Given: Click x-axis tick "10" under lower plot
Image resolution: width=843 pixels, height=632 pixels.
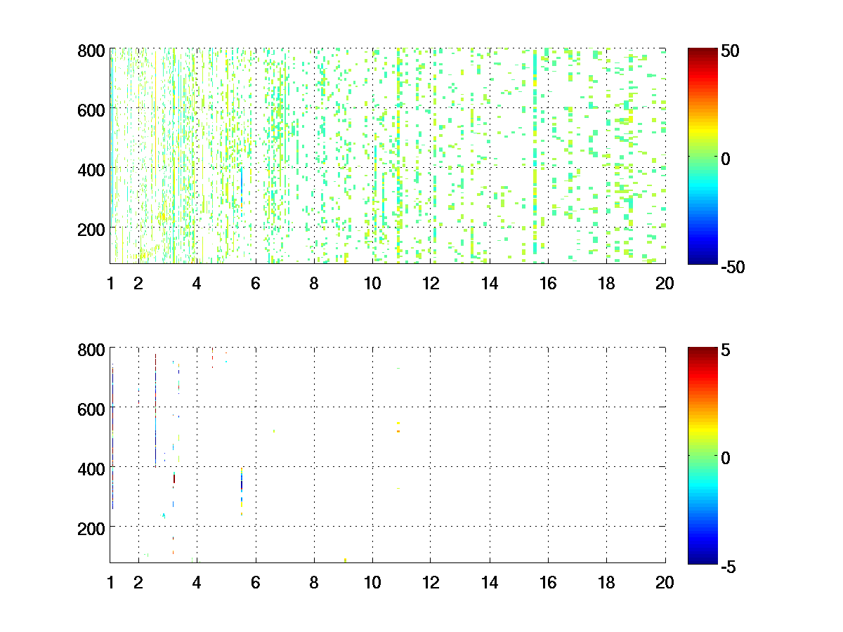Looking at the screenshot, I should [x=372, y=582].
